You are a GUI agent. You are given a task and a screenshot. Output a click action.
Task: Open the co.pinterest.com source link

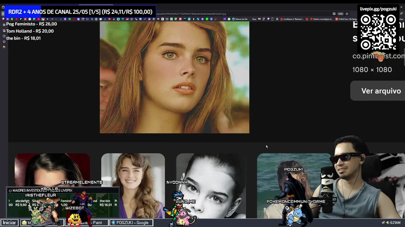click(x=378, y=56)
